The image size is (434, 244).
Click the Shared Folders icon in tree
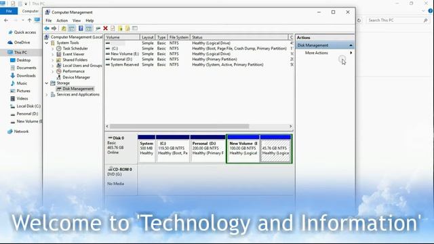pyautogui.click(x=59, y=60)
